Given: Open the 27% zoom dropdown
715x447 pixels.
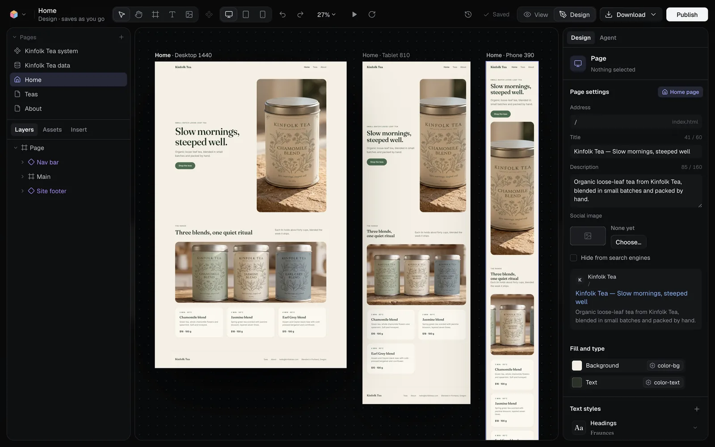Looking at the screenshot, I should click(326, 14).
